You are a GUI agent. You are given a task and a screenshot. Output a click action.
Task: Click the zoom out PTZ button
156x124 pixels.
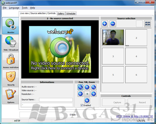[x=80, y=87]
